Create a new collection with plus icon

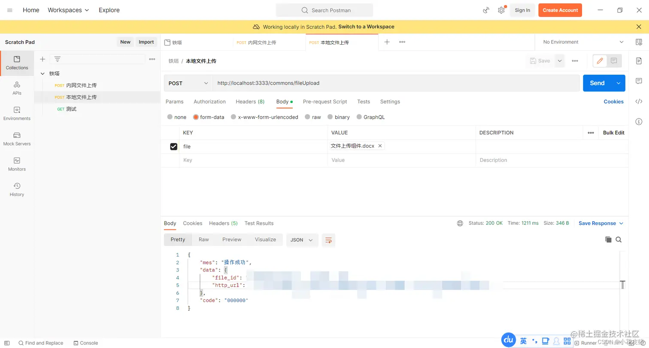click(x=42, y=59)
